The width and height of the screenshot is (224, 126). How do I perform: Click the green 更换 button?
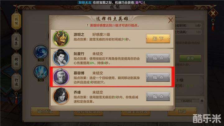[x=190, y=58]
